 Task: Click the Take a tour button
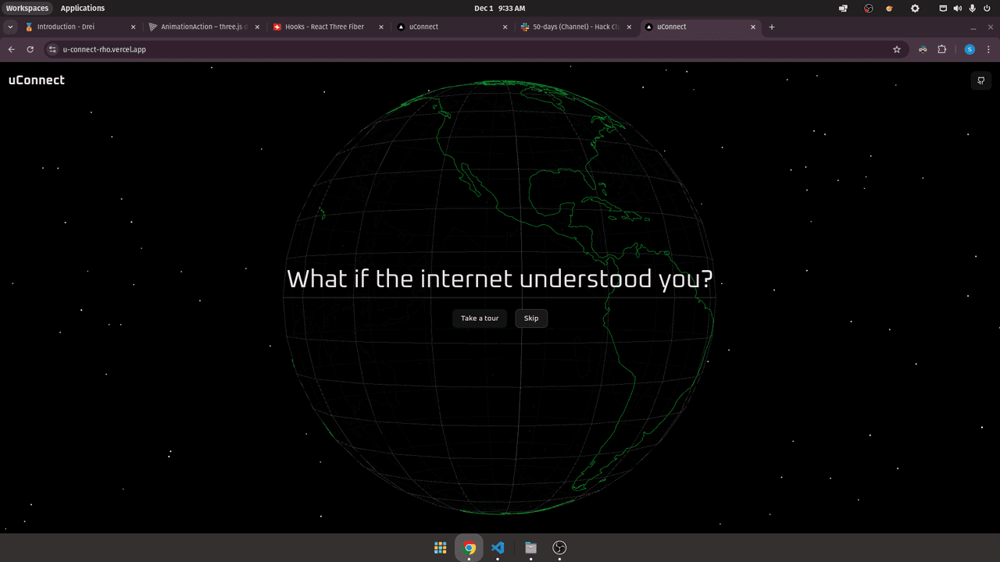tap(480, 318)
